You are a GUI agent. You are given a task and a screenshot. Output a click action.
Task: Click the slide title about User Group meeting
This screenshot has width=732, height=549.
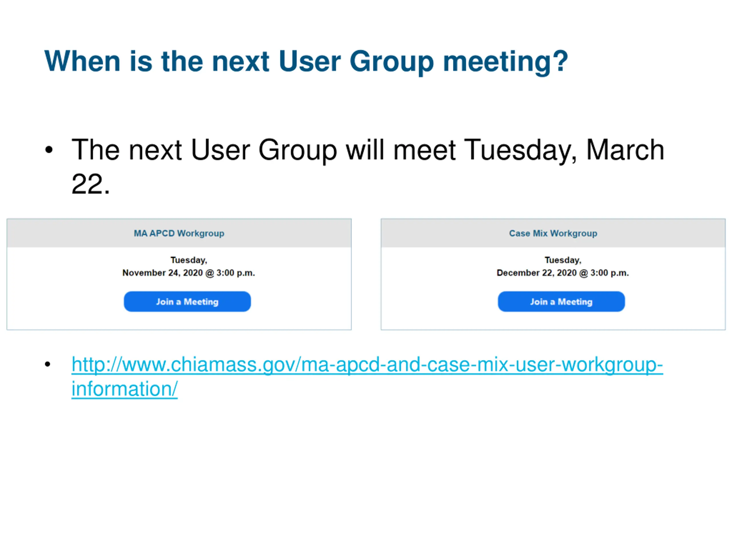[x=306, y=61]
